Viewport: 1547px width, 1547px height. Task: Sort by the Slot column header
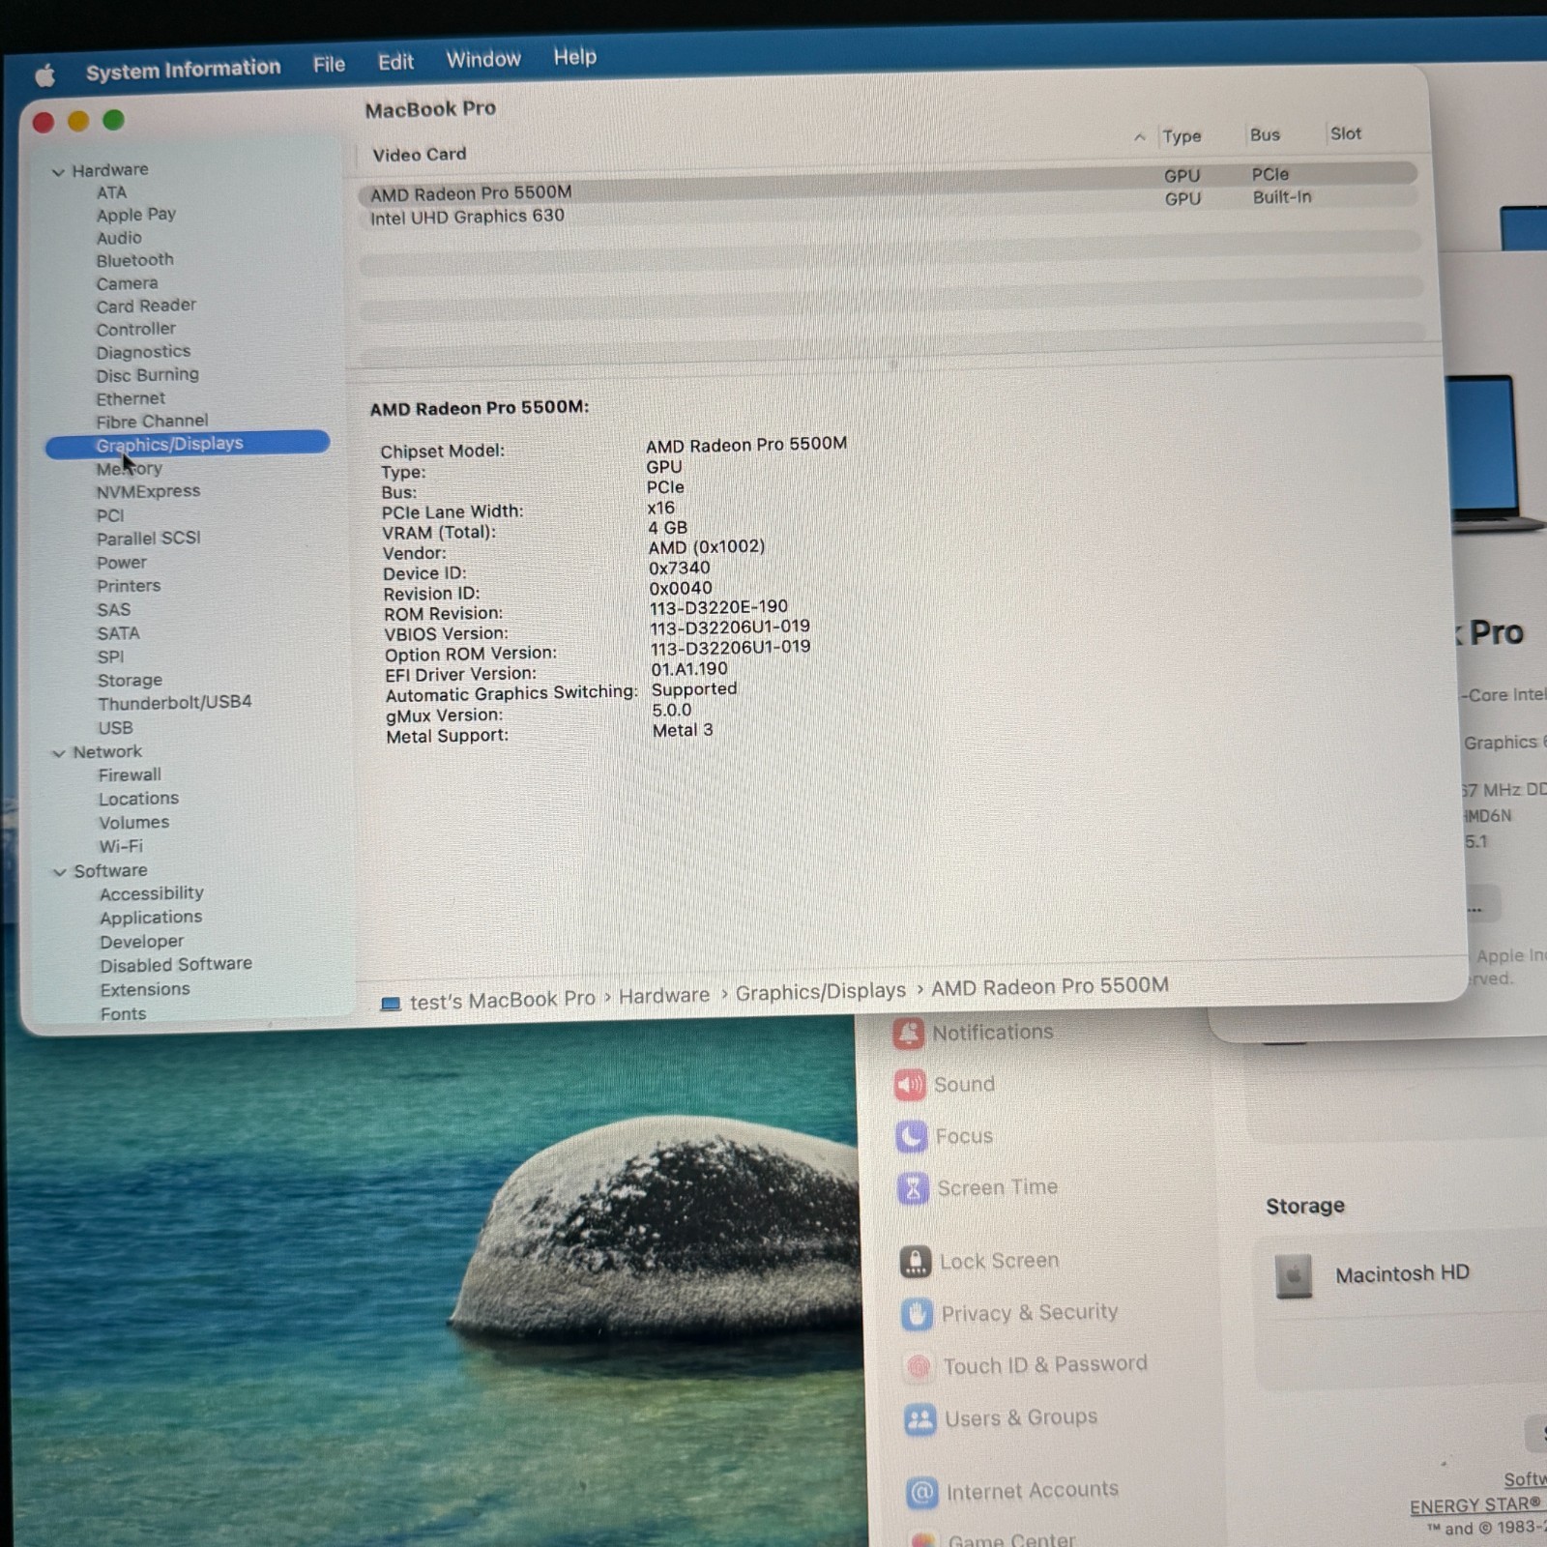pos(1346,133)
